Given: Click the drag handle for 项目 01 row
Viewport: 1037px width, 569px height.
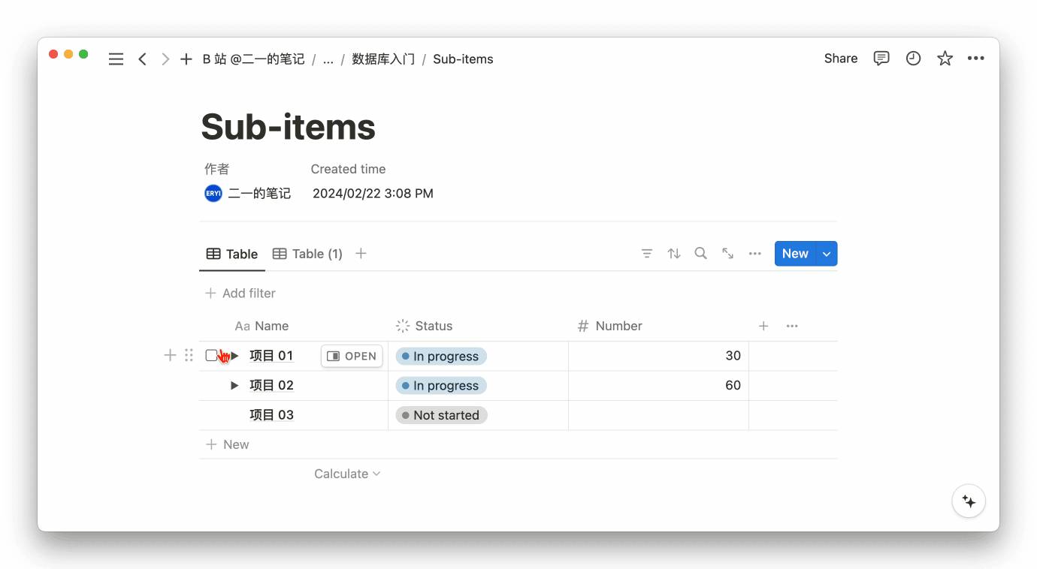Looking at the screenshot, I should 189,355.
